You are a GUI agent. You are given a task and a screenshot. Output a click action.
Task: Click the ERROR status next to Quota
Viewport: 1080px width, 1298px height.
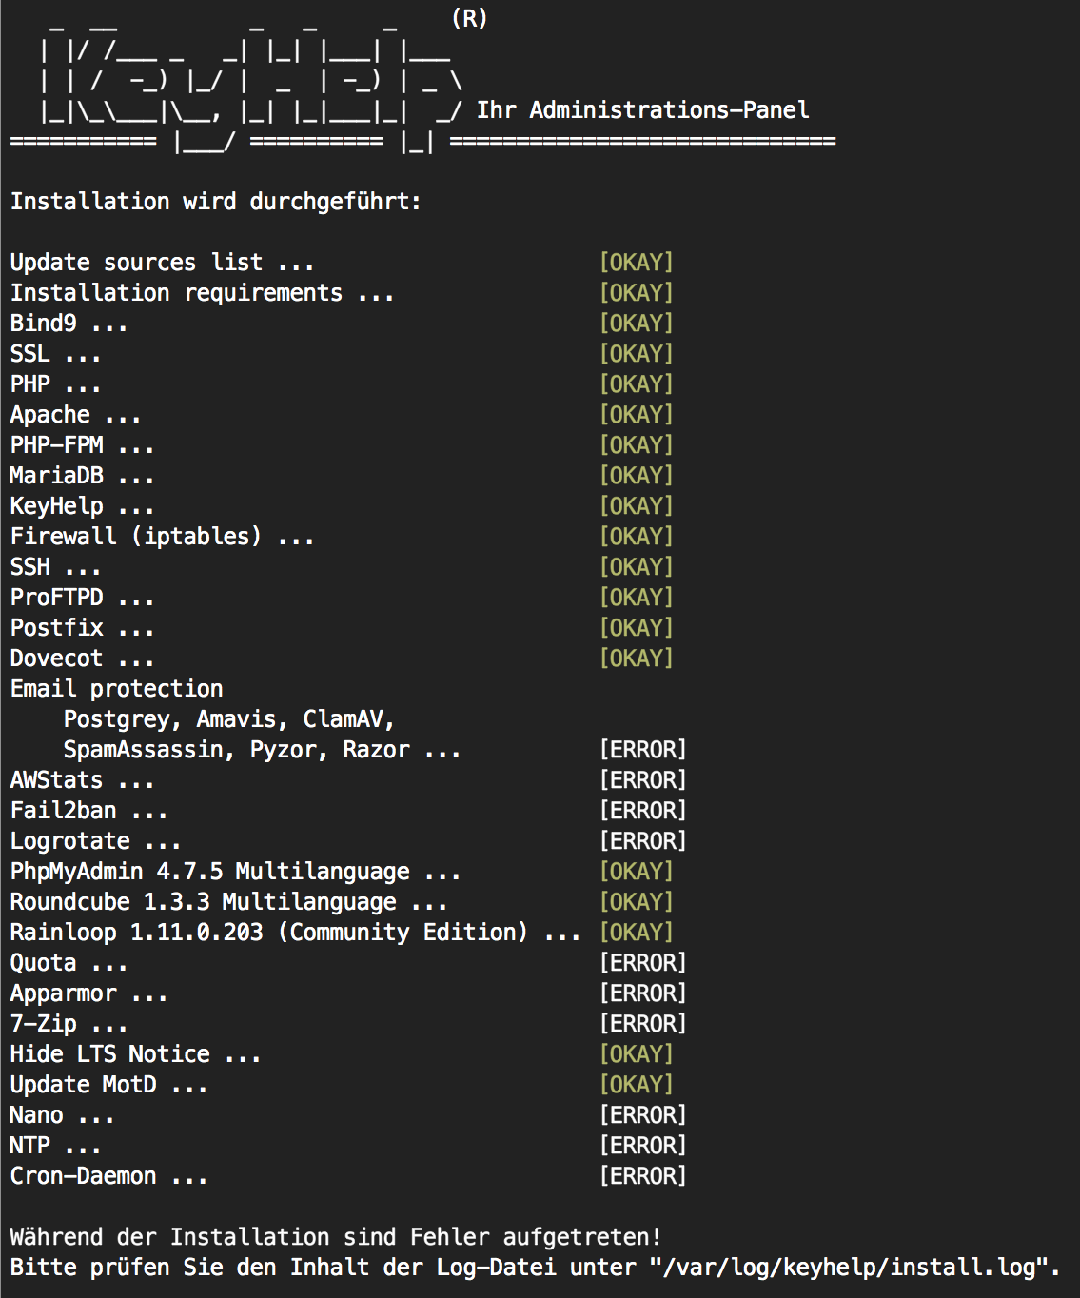(x=642, y=963)
